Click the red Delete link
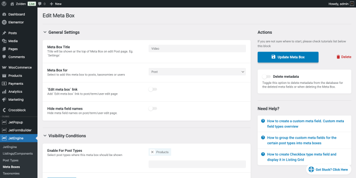 (344, 57)
